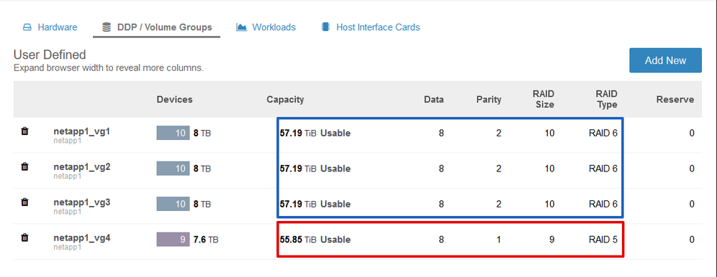This screenshot has height=277, width=717.
Task: Open the Host Interface Cards tab
Action: tap(378, 27)
